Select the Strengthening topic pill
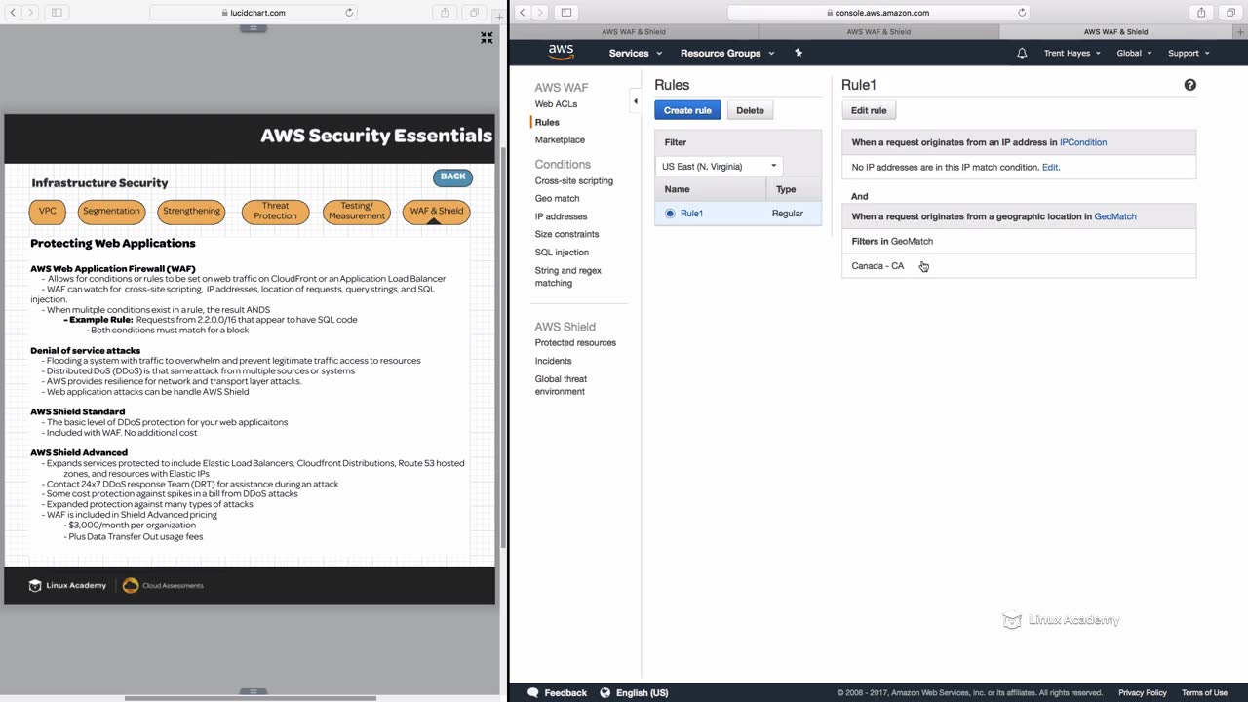 (191, 211)
